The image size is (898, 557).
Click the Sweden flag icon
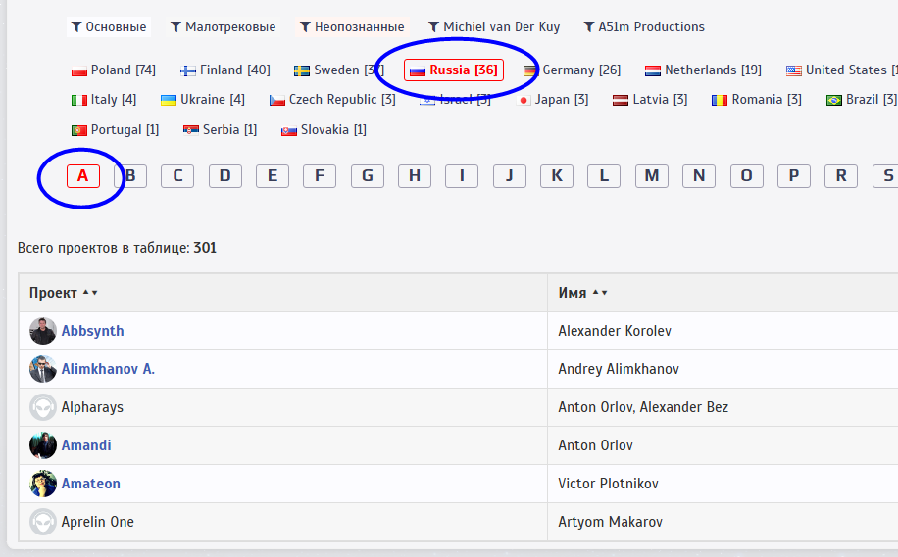[302, 71]
